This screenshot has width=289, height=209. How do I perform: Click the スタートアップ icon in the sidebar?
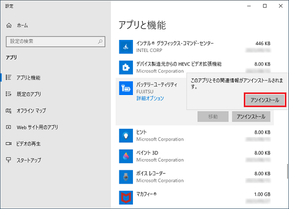(8, 160)
